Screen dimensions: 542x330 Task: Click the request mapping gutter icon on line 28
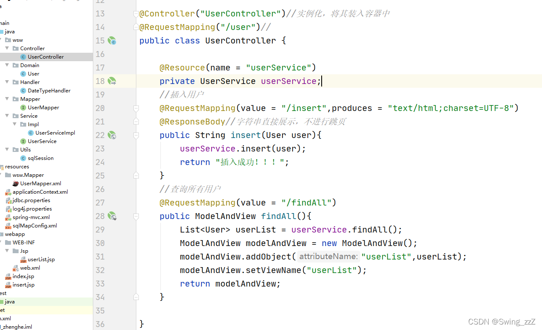(112, 216)
